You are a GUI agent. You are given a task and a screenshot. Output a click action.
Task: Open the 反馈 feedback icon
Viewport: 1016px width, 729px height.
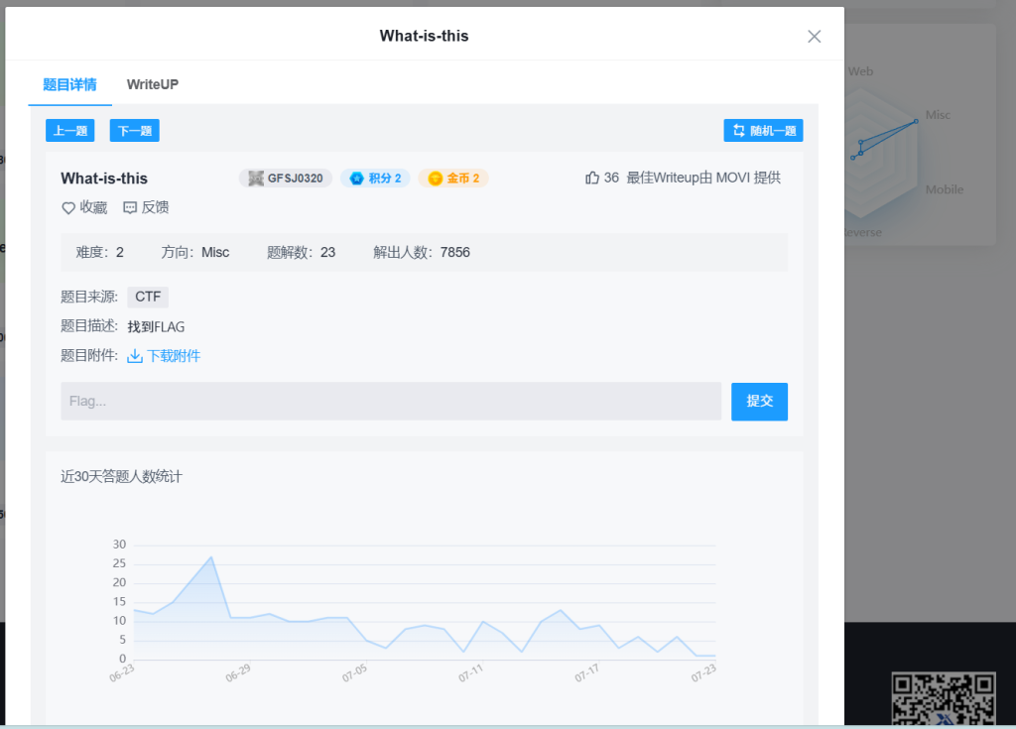130,208
